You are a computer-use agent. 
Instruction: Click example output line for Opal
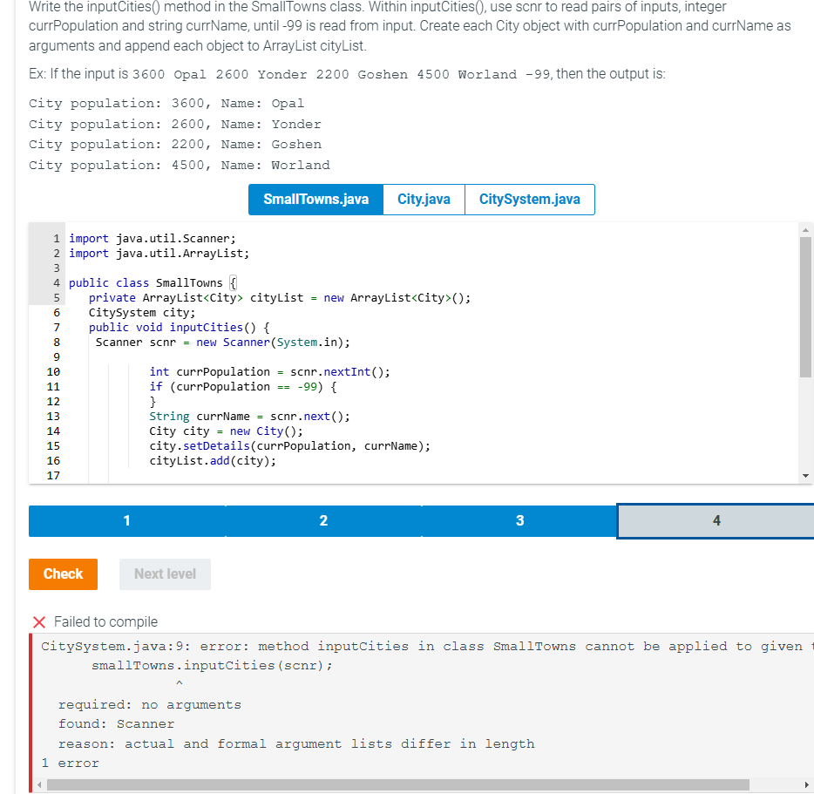pos(166,104)
